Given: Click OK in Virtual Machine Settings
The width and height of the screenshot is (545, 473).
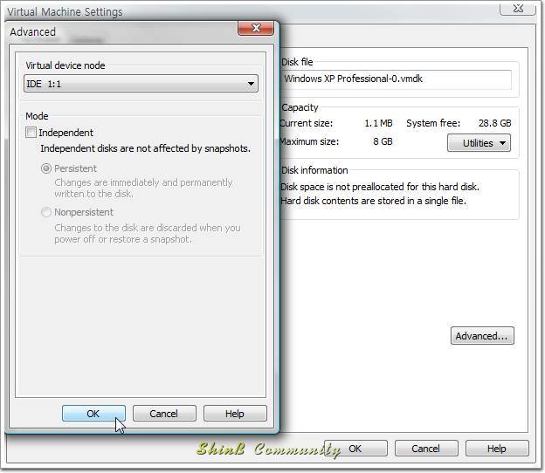Looking at the screenshot, I should pyautogui.click(x=355, y=449).
